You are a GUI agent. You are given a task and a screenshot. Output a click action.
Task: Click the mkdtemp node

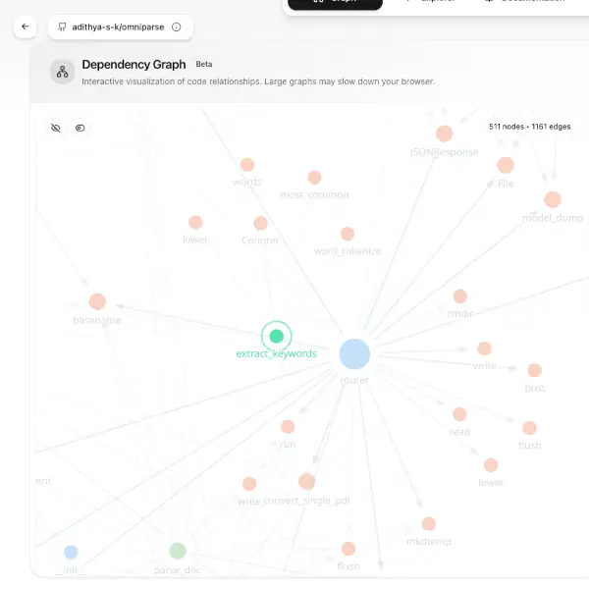(x=428, y=524)
